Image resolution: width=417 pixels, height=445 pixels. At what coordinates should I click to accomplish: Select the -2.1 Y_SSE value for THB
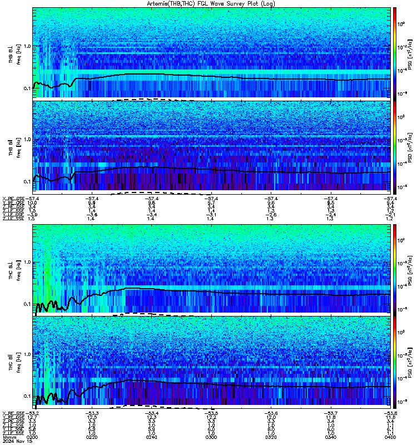(390, 215)
